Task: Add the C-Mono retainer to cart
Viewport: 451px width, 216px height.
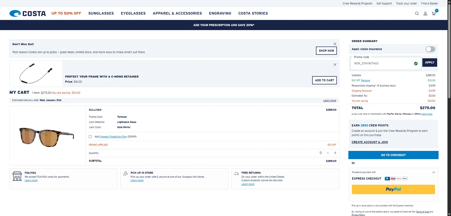Action: click(324, 80)
